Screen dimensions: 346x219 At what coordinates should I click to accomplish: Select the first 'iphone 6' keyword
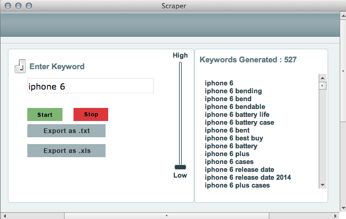[x=219, y=83]
